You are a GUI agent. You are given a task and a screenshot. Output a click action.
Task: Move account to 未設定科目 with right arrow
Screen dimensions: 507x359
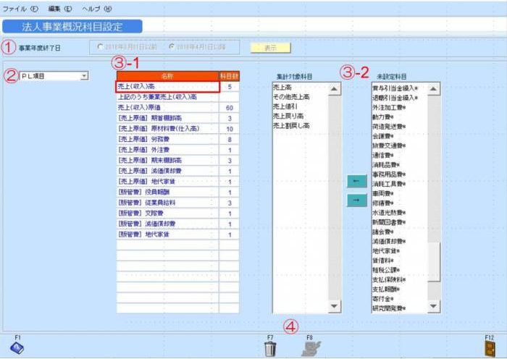click(x=357, y=200)
